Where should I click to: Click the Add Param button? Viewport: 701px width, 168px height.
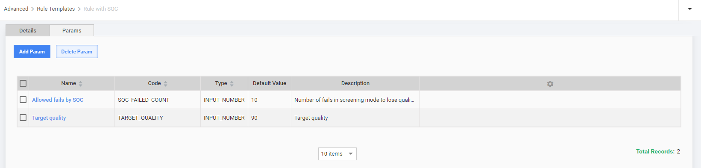click(x=32, y=52)
